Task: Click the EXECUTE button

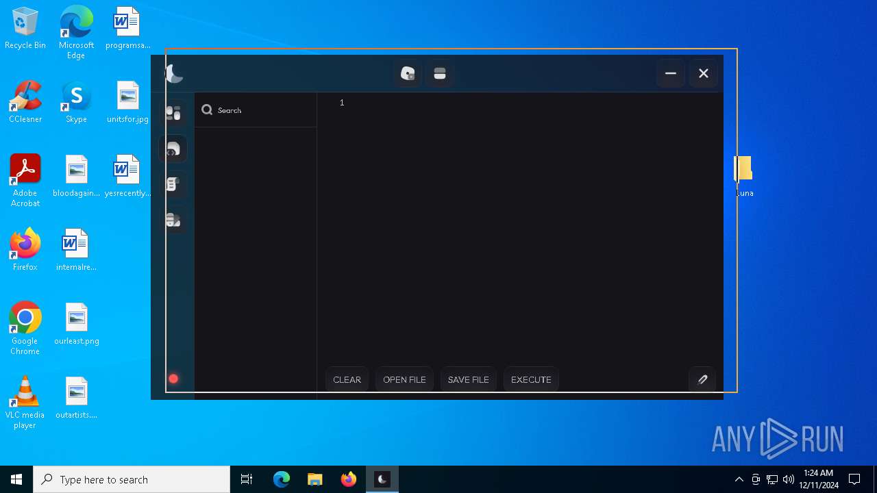Action: (x=531, y=379)
